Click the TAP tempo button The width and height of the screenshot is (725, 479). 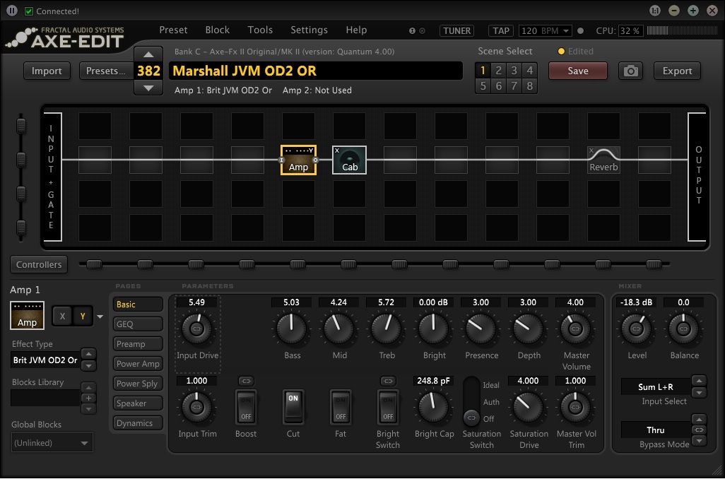[x=501, y=31]
